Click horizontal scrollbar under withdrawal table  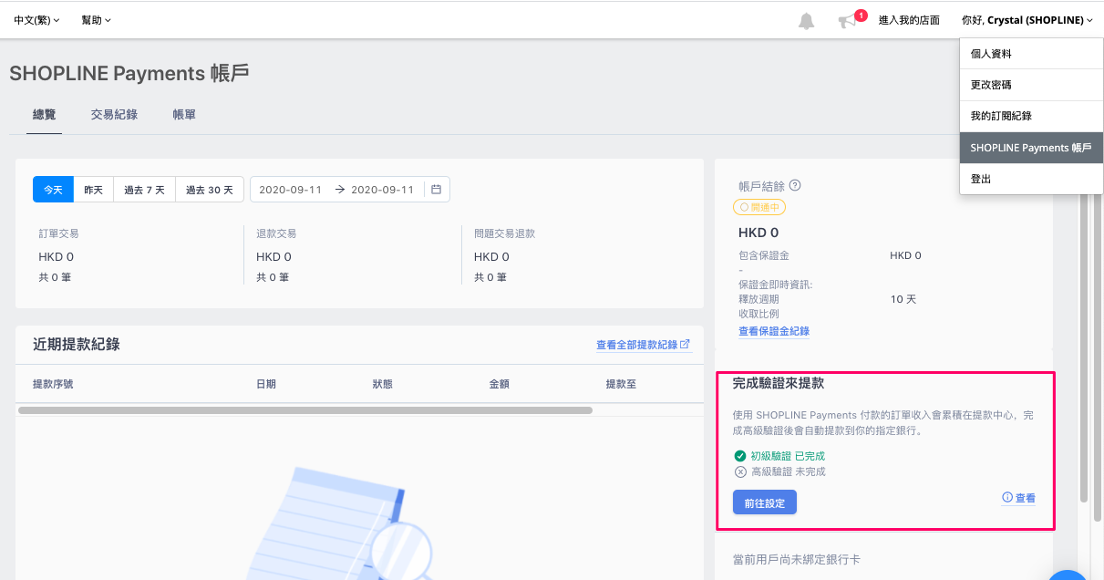pyautogui.click(x=304, y=410)
